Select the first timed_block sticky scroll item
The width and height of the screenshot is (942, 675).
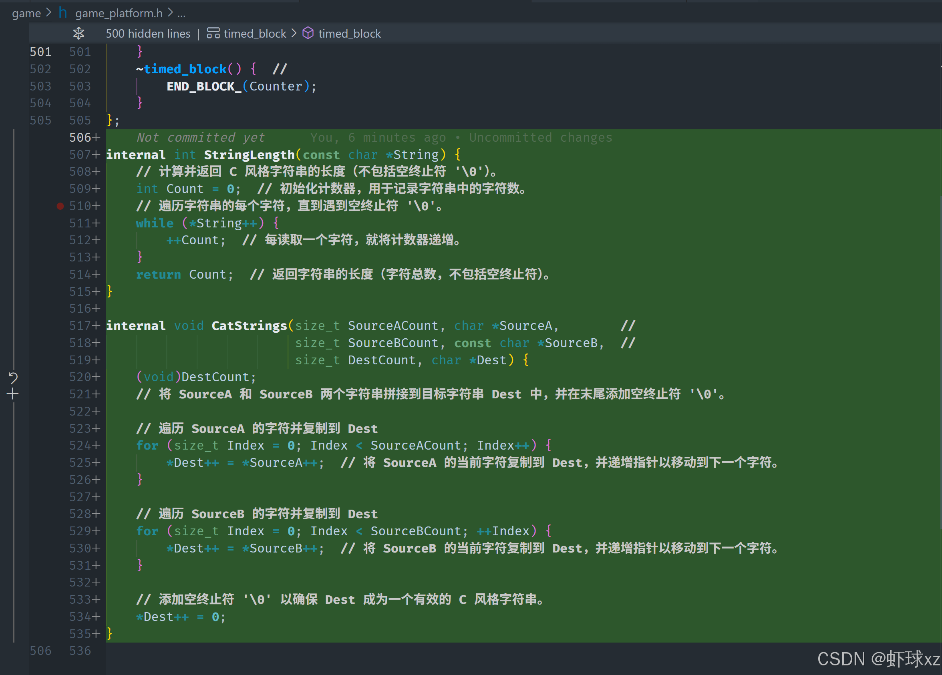point(255,33)
